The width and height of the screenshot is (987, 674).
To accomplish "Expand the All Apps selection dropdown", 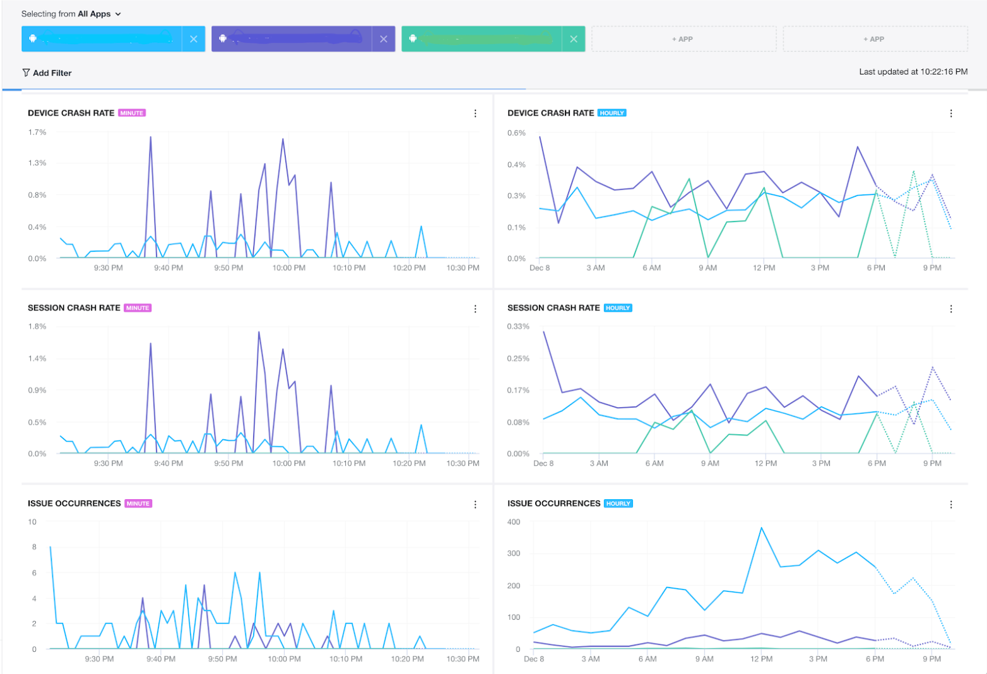I will pyautogui.click(x=118, y=14).
